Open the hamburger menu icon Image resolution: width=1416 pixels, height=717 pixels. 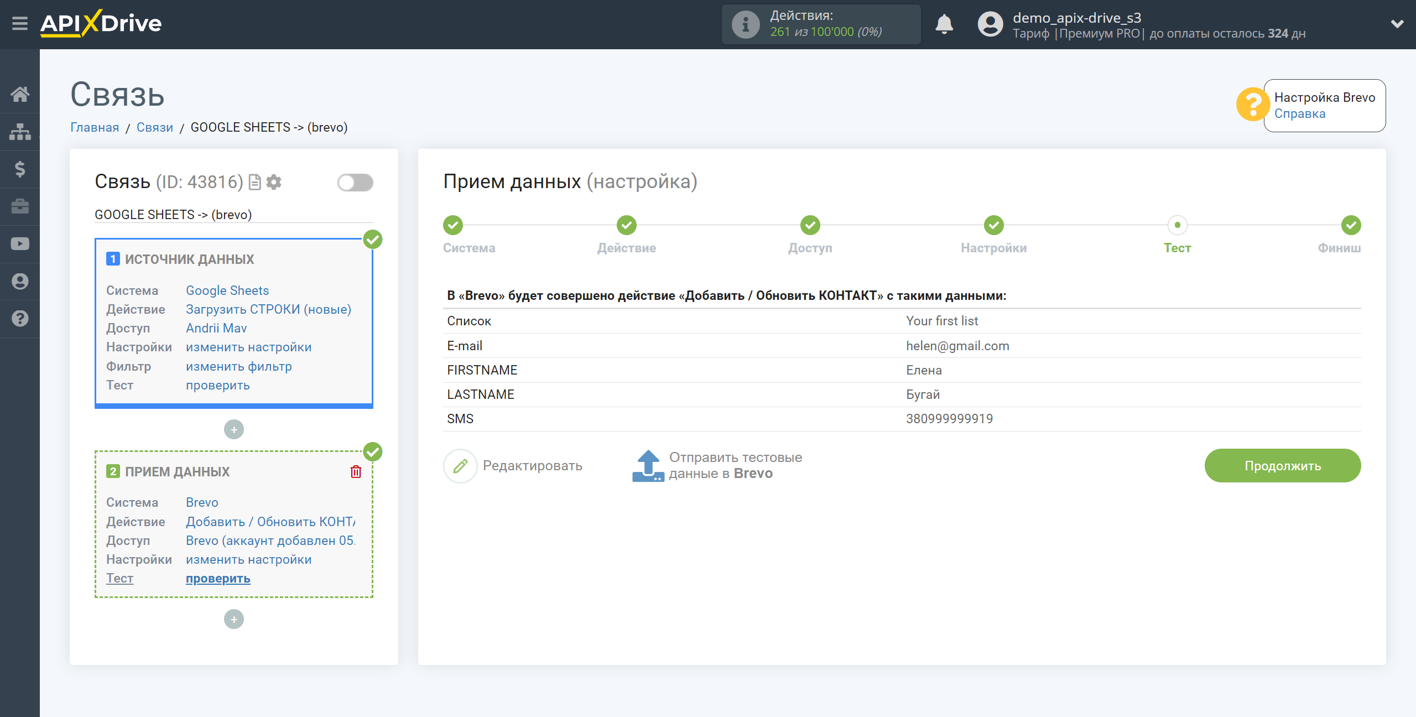(19, 24)
